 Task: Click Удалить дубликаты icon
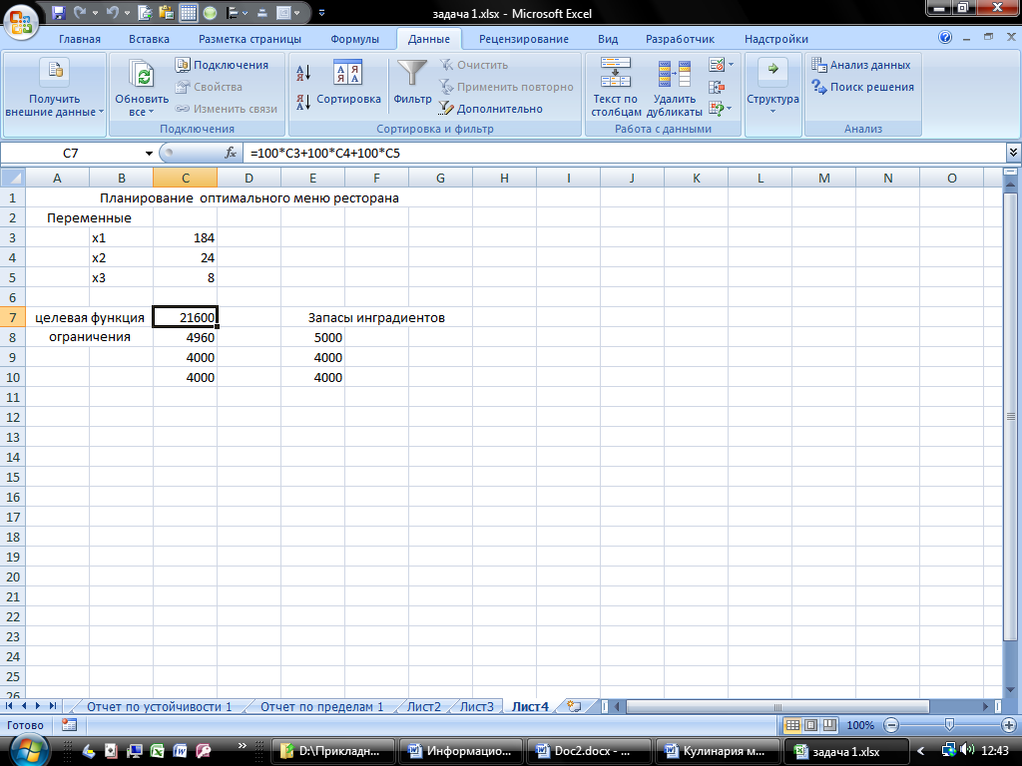[x=675, y=74]
